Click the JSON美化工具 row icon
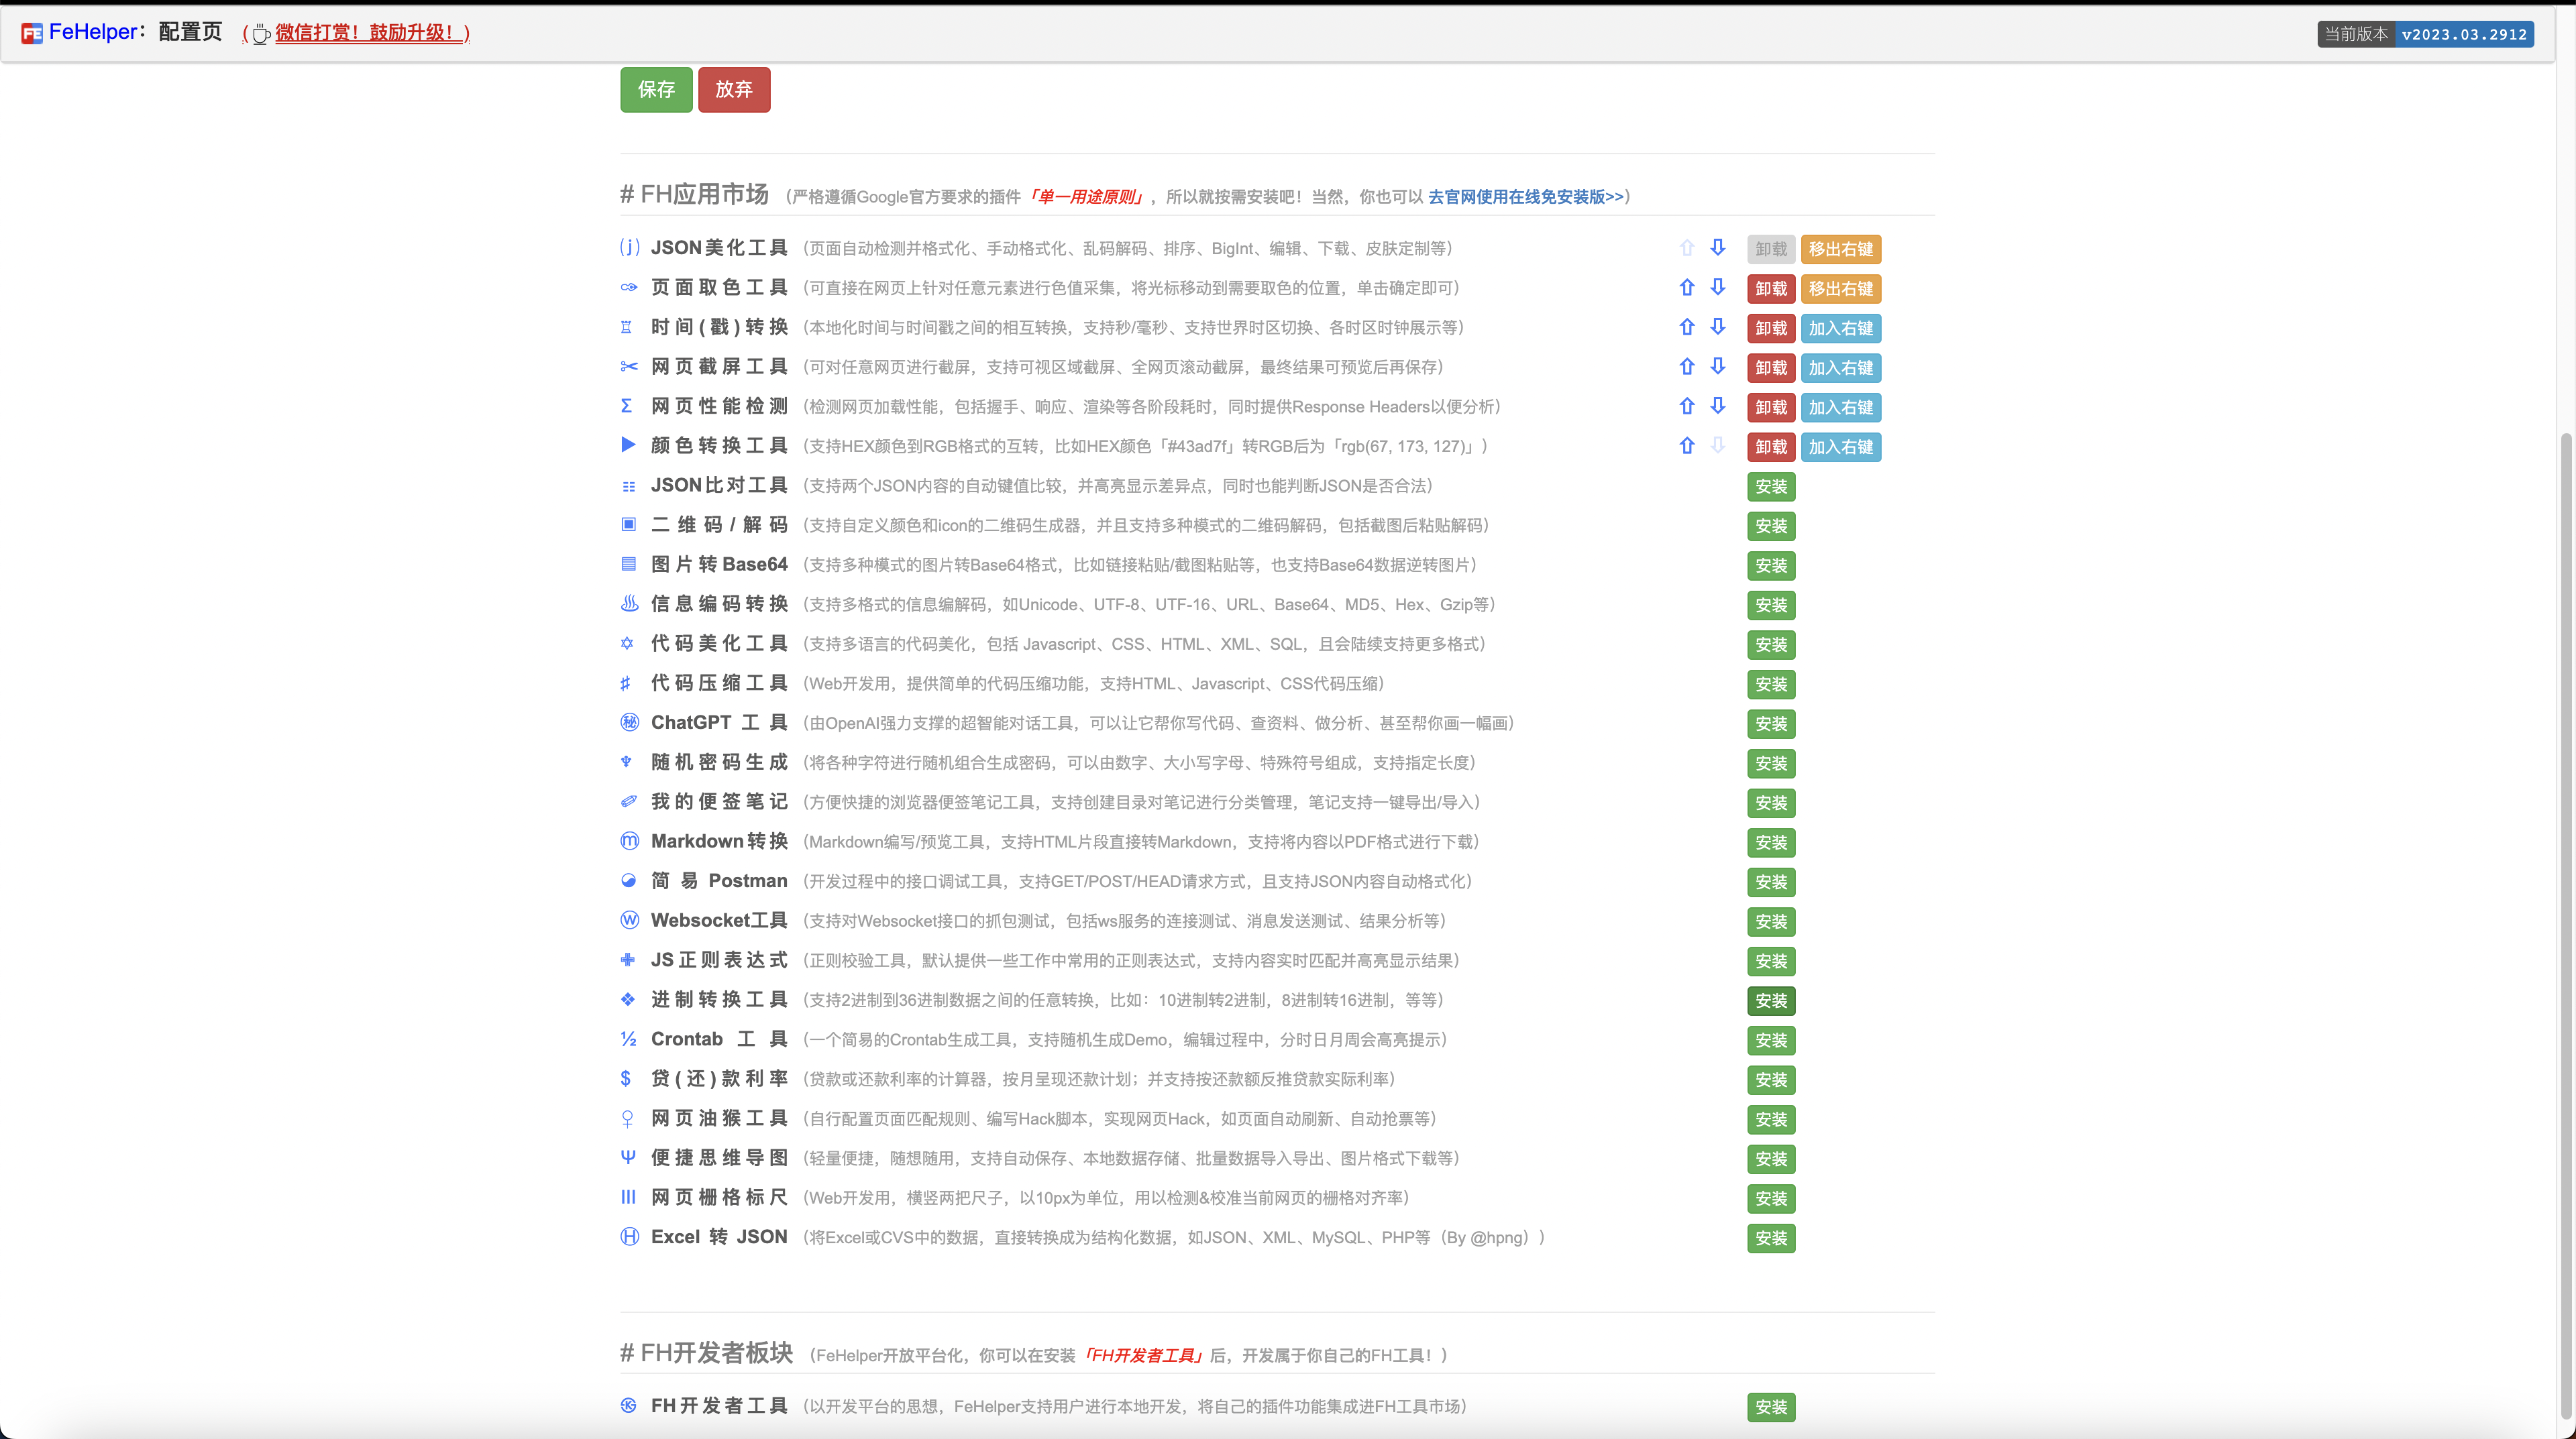Image resolution: width=2576 pixels, height=1439 pixels. (629, 248)
